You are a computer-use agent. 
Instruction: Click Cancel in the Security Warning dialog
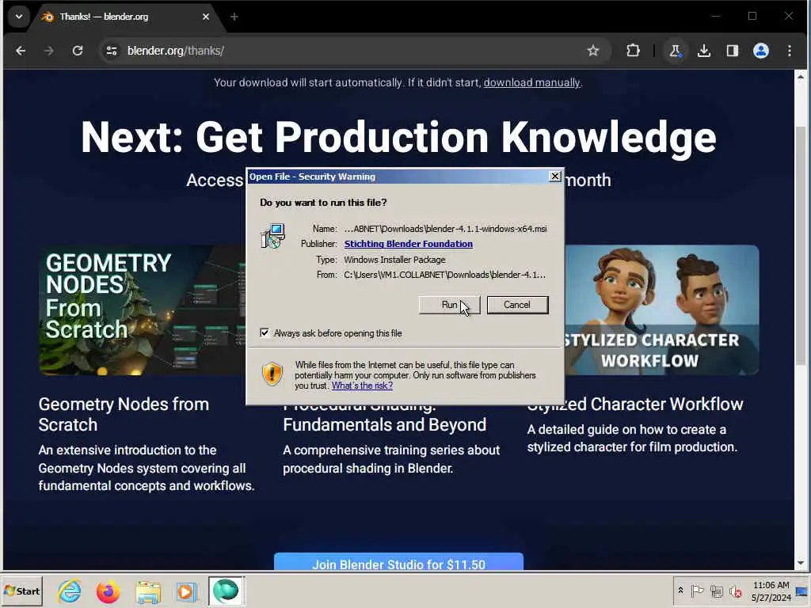coord(517,305)
